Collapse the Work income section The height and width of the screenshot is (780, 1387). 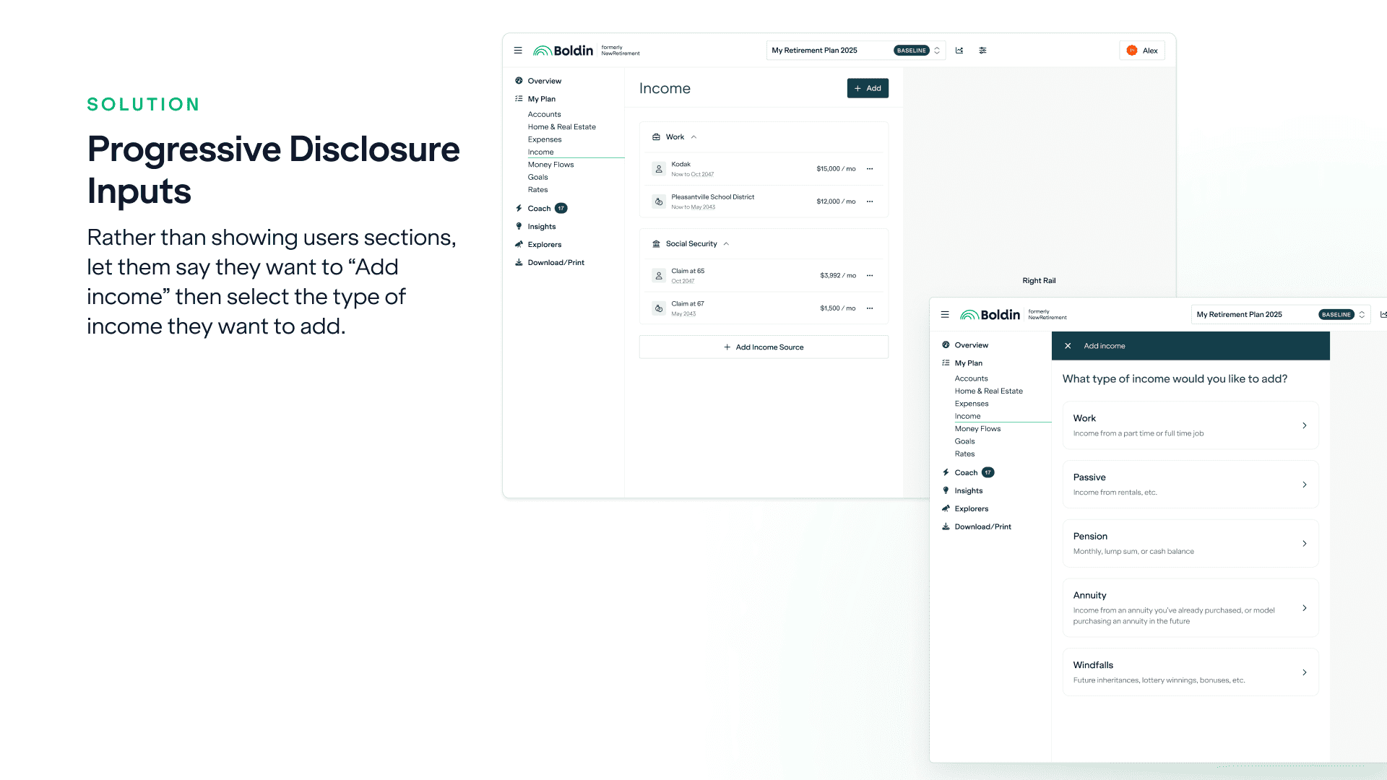point(693,137)
